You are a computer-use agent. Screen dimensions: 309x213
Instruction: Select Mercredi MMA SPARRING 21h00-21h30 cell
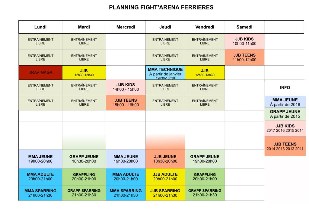pos(126,193)
